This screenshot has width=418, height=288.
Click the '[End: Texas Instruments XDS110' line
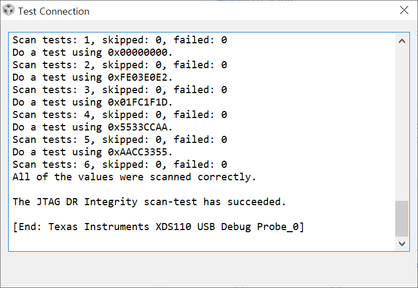pyautogui.click(x=158, y=227)
